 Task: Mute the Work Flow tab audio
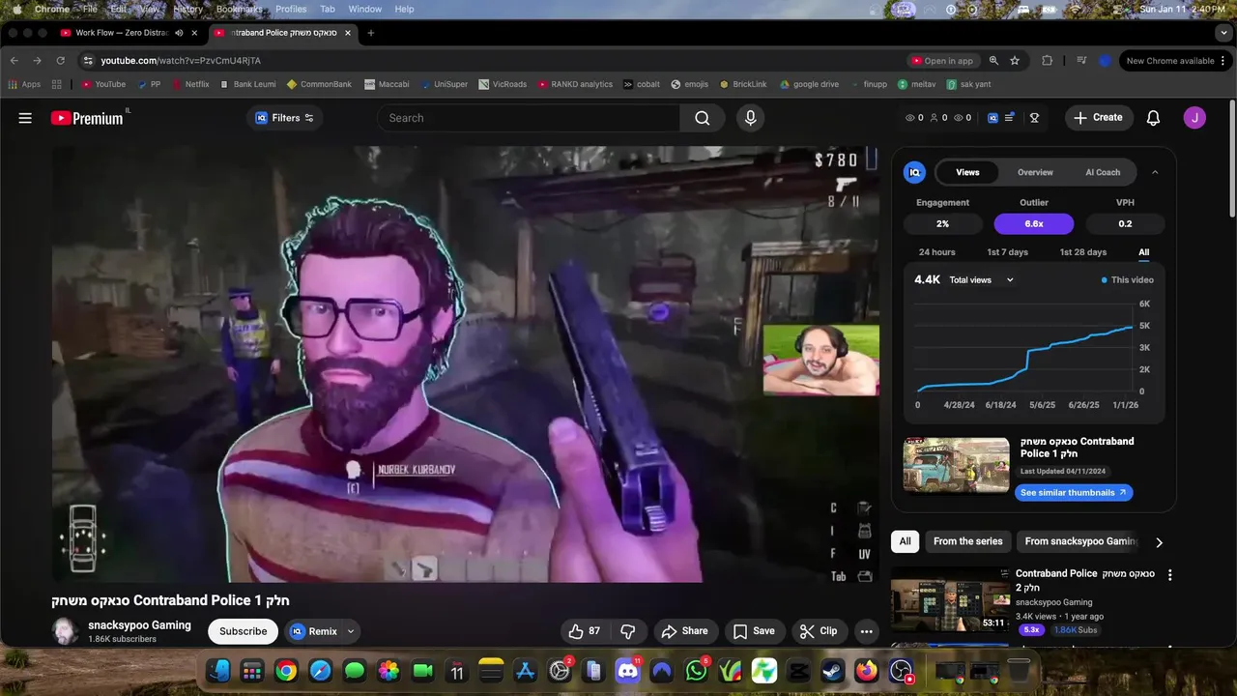(x=179, y=33)
